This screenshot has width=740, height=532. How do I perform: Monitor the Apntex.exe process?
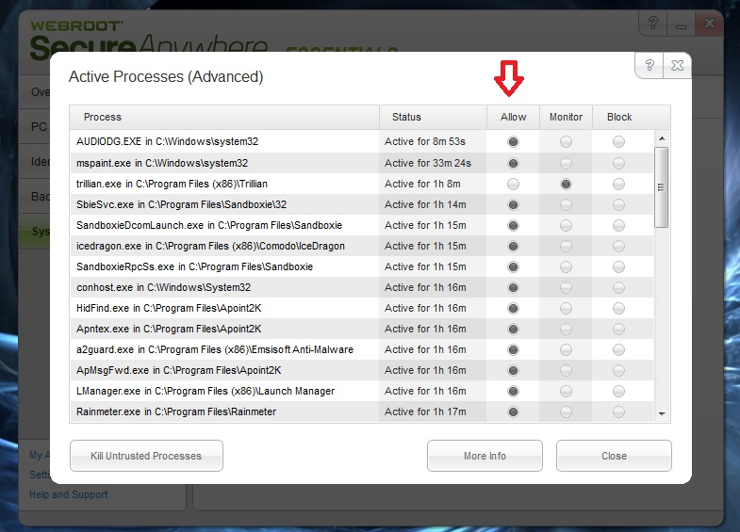click(566, 329)
